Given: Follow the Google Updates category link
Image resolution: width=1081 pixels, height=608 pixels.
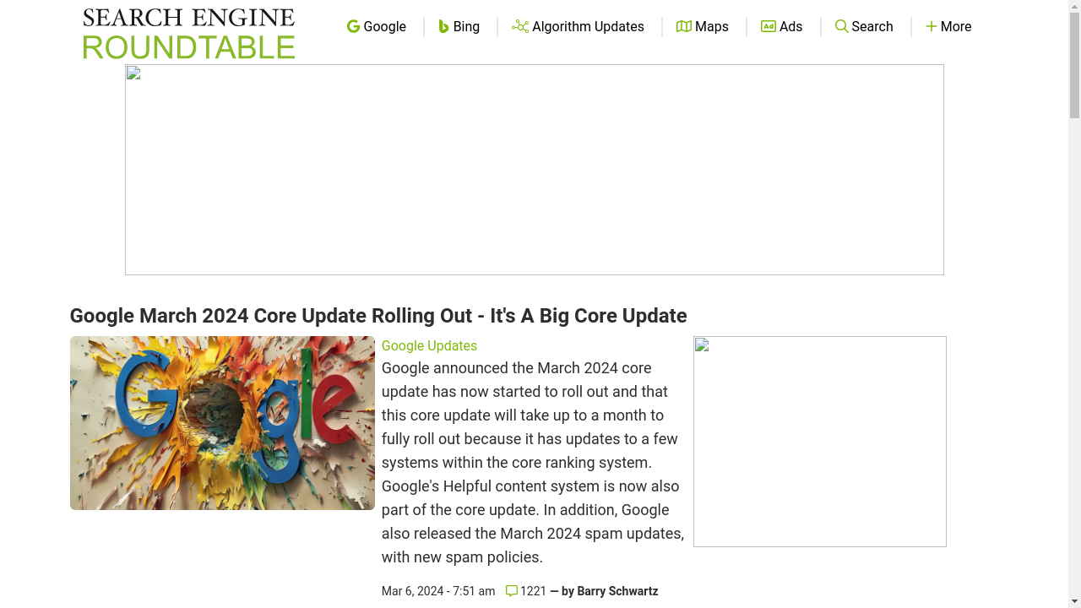Looking at the screenshot, I should [429, 346].
